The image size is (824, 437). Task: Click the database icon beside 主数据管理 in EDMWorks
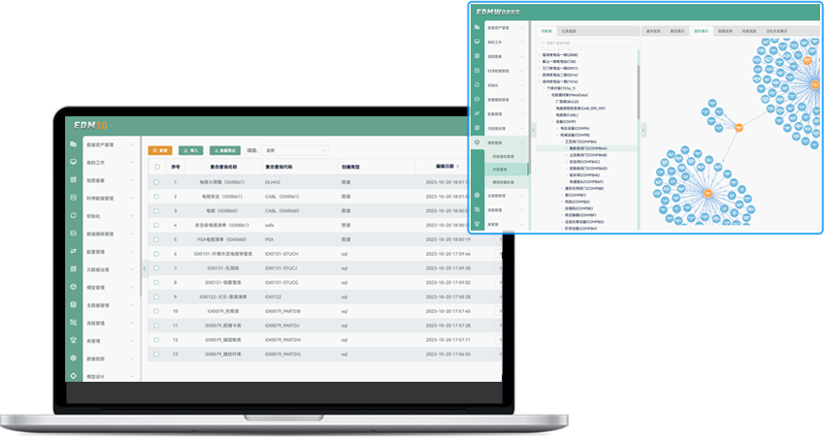477,195
